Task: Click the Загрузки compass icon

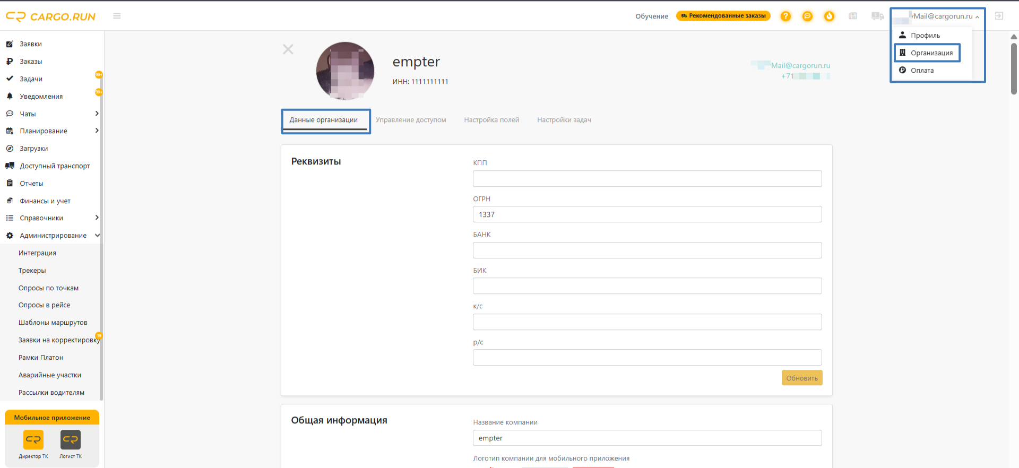Action: tap(10, 149)
